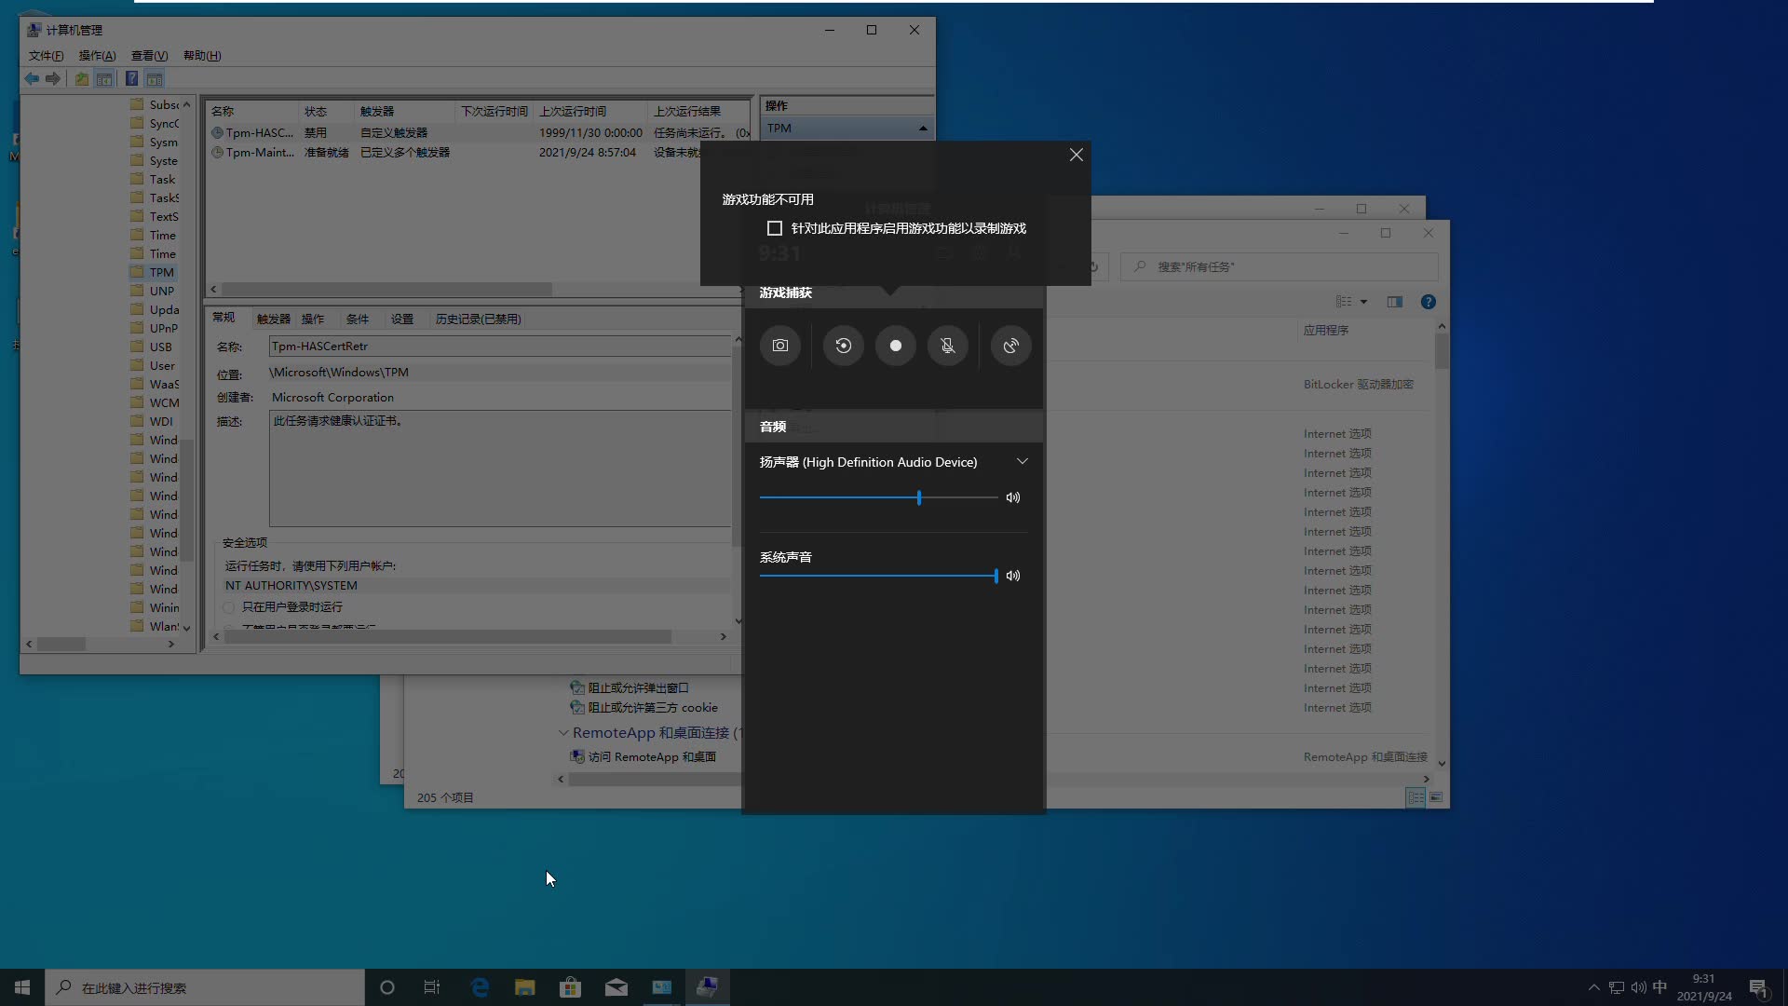Viewport: 1788px width, 1006px height.
Task: Click the help icon in Computer Management toolbar
Action: 132,79
